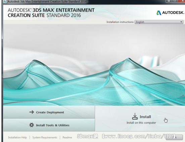The height and width of the screenshot is (142, 185).
Task: View the System Requirements link
Action: click(x=45, y=137)
